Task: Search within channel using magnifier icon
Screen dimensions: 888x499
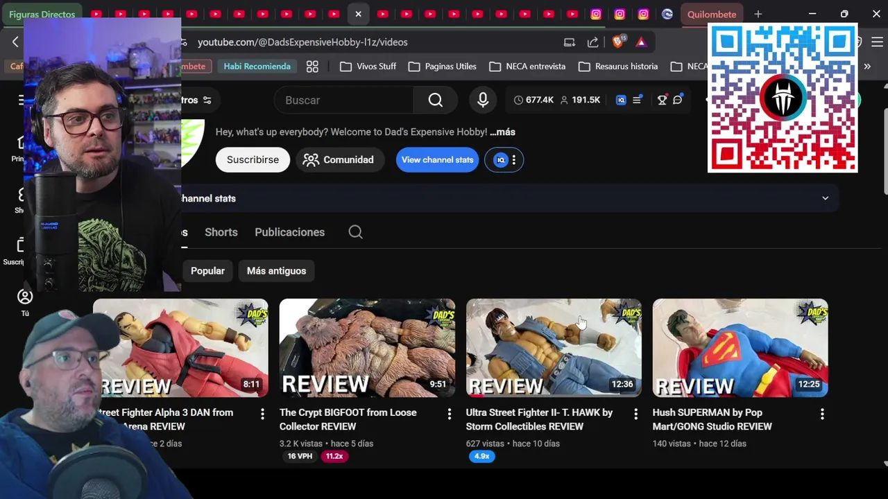Action: pos(356,232)
